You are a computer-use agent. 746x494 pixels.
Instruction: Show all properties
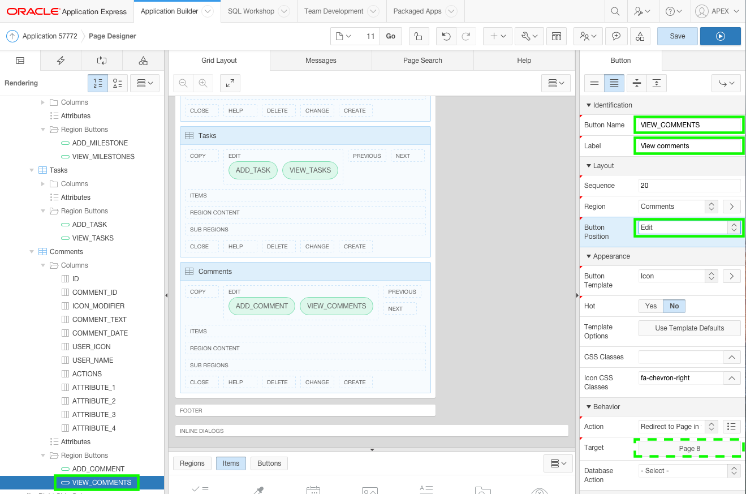614,83
